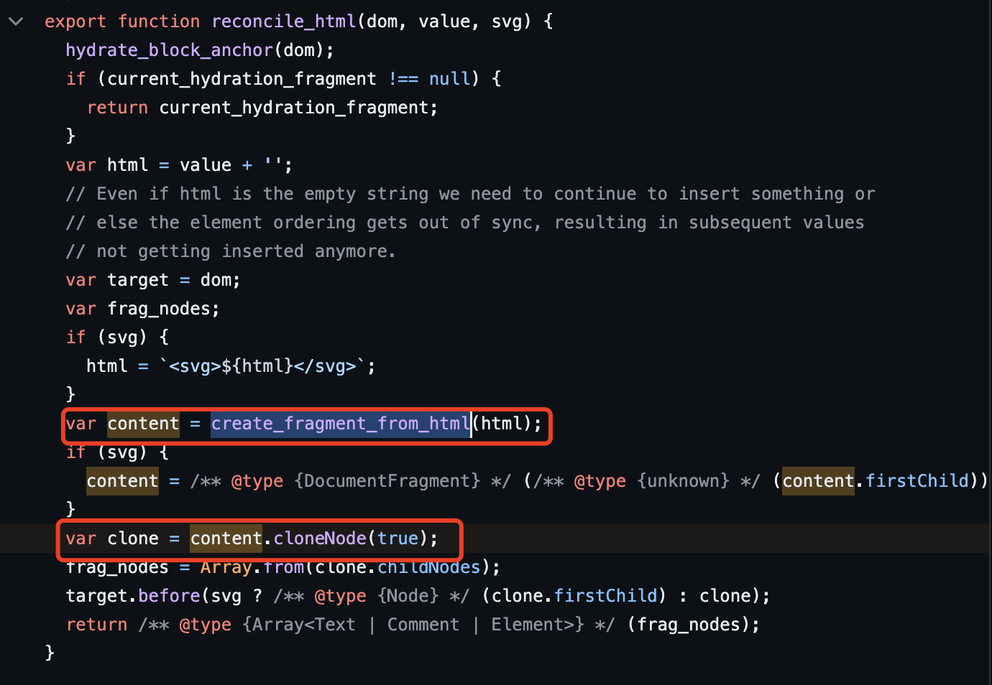Viewport: 992px width, 685px height.
Task: Click the before method on target
Action: [169, 596]
